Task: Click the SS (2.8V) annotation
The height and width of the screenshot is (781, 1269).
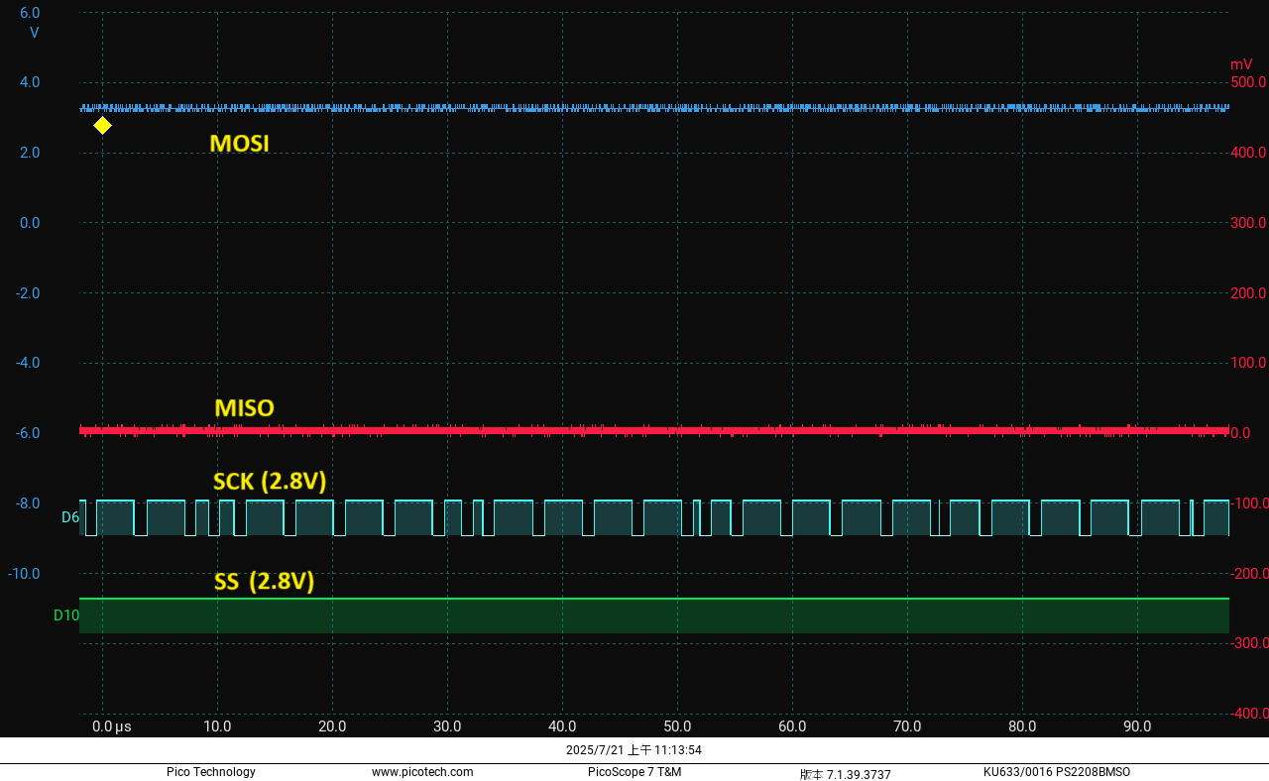Action: (x=265, y=582)
